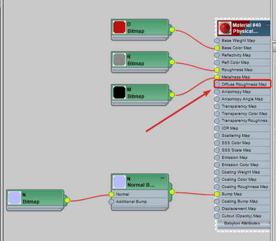Select the Material #40 Physical title bar

(243, 28)
